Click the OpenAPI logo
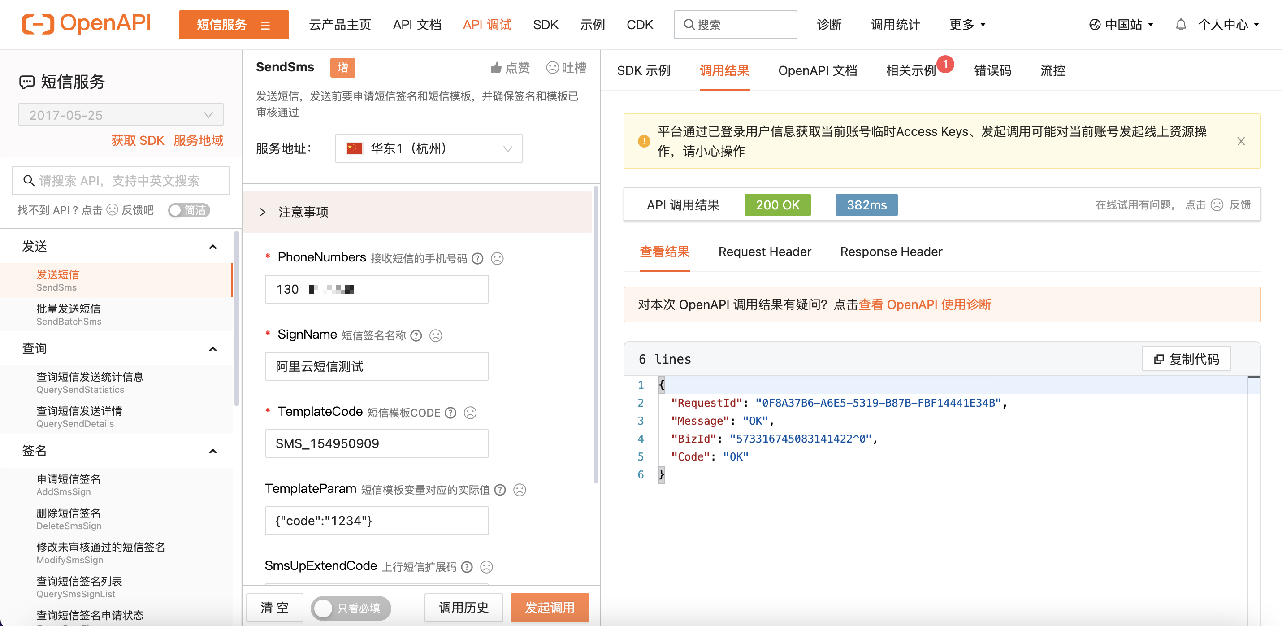Screen dimensions: 1282x626 86,23
